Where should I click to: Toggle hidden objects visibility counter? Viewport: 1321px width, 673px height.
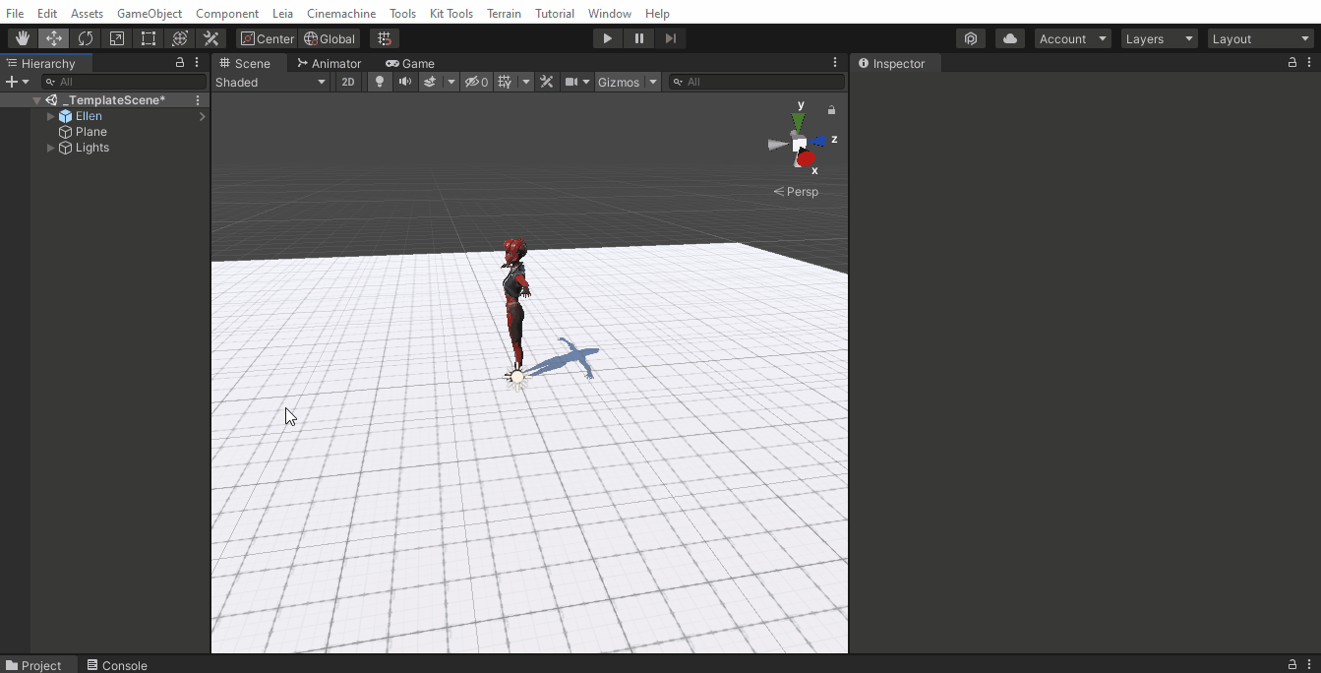tap(477, 82)
